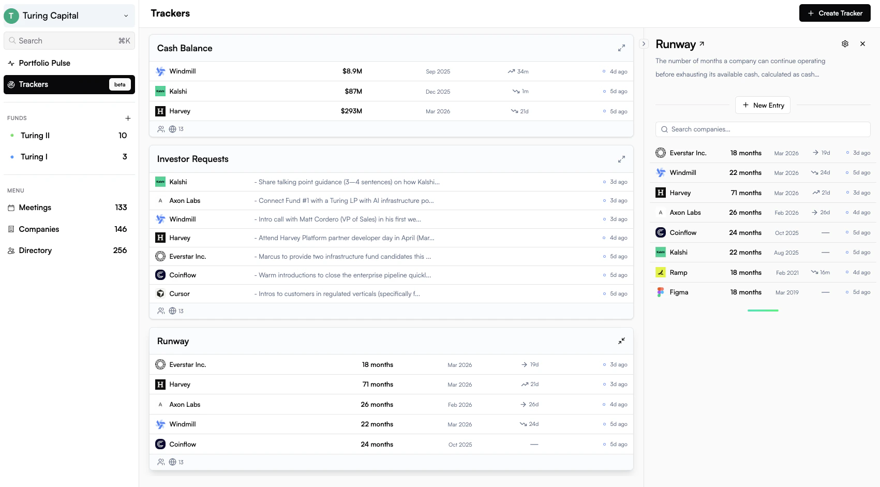Close the Runway side panel
Image resolution: width=880 pixels, height=487 pixels.
coord(862,44)
